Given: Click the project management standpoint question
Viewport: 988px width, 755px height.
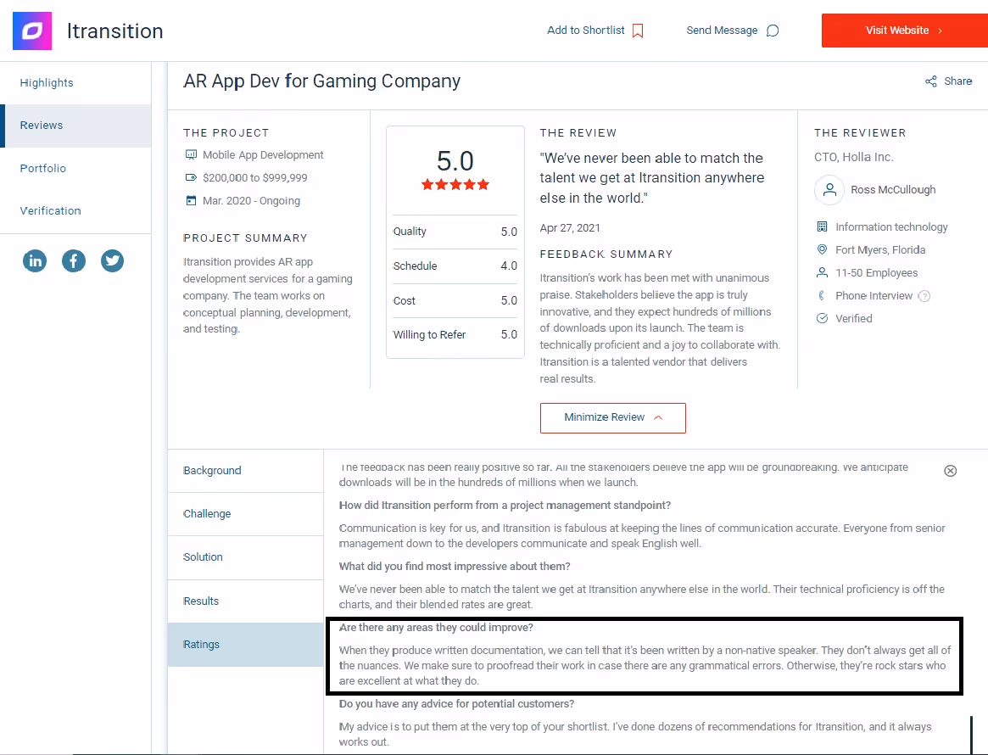Looking at the screenshot, I should [505, 506].
